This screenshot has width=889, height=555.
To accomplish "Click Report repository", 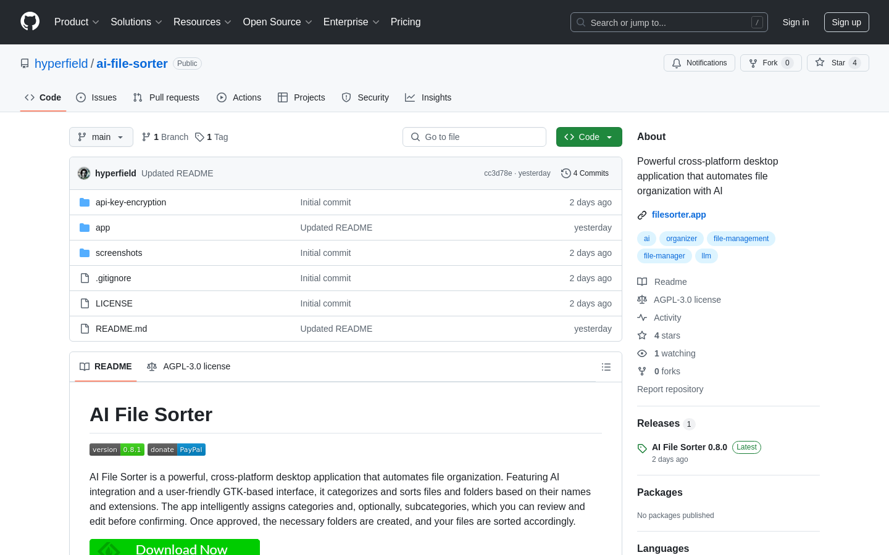I will (670, 389).
